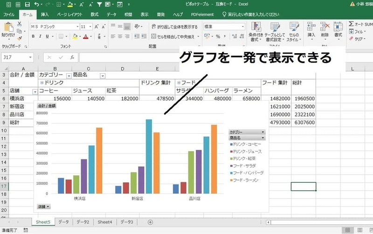Click セルを結合して中央揃え merge button
373x234 pixels.
(173, 36)
